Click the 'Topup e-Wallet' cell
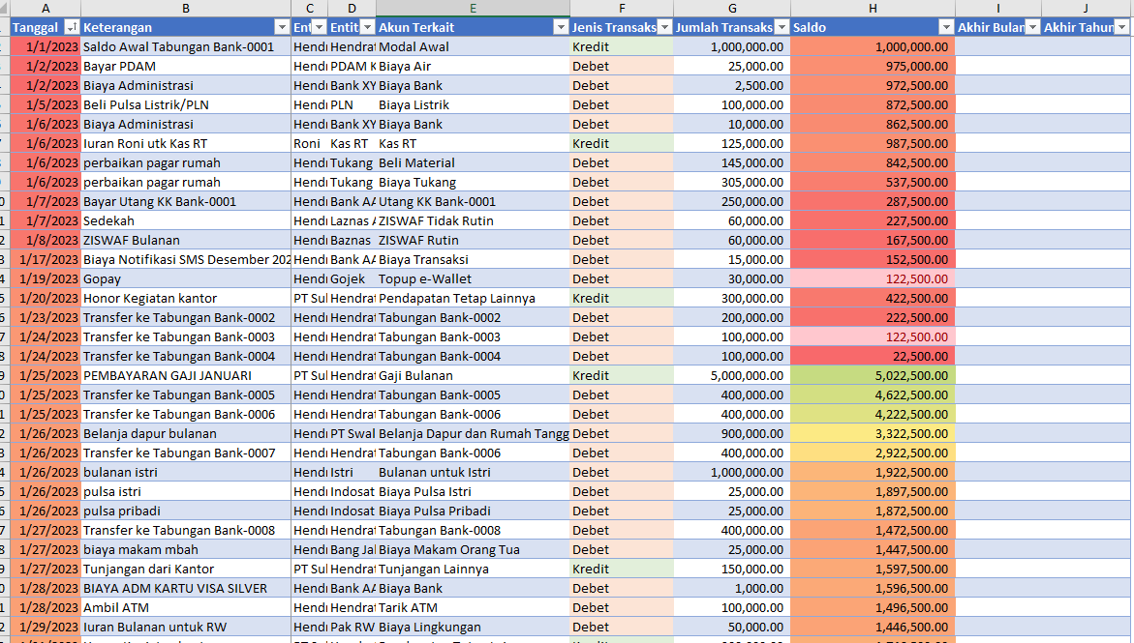The width and height of the screenshot is (1134, 643). click(473, 278)
